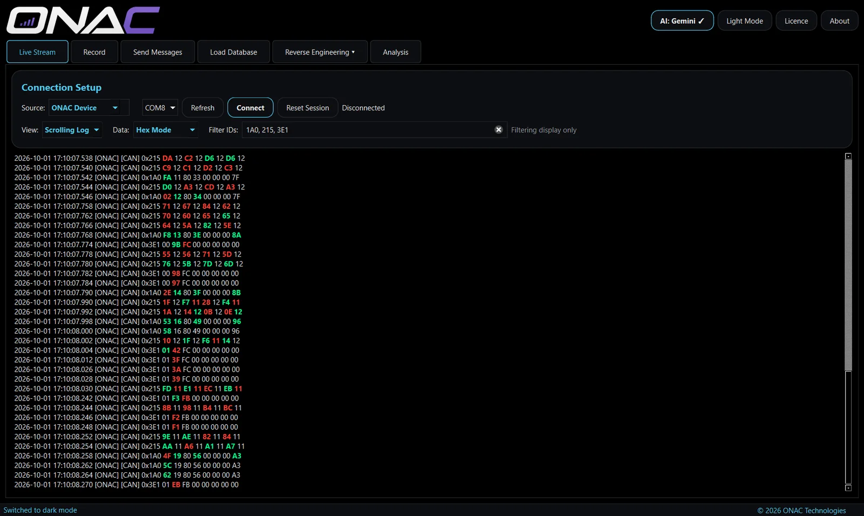The image size is (864, 516).
Task: Open the Source ONAC Device dropdown
Action: click(x=89, y=107)
